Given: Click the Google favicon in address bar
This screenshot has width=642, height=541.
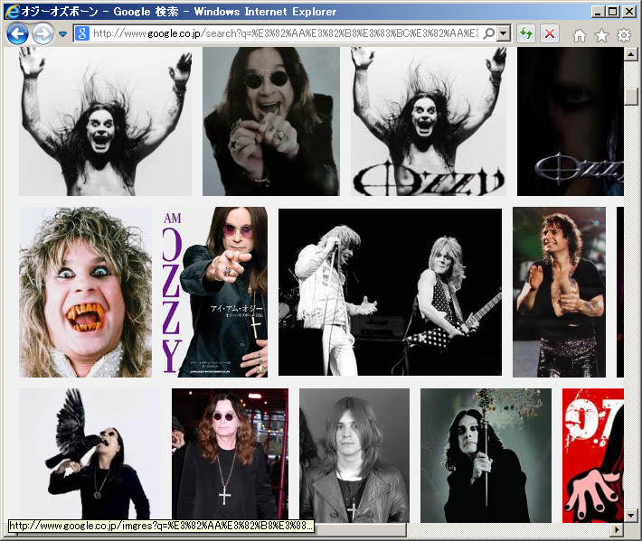Looking at the screenshot, I should click(82, 33).
